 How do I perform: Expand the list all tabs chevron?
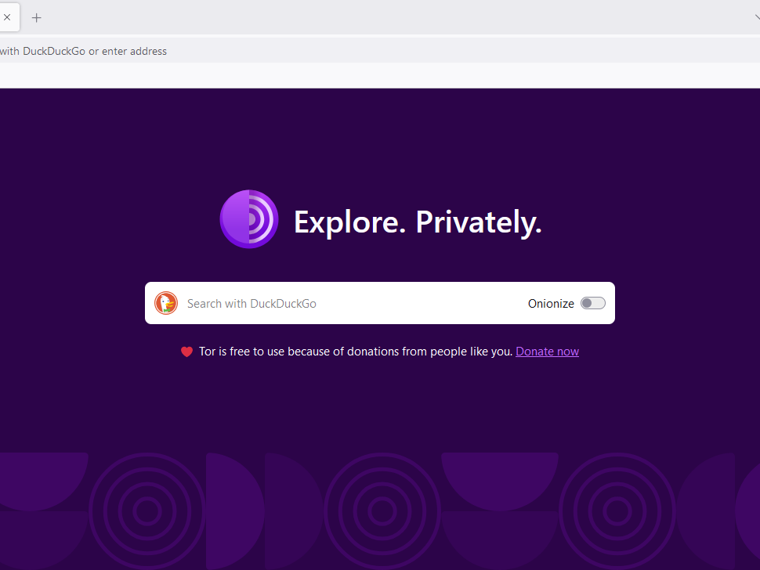click(x=757, y=17)
